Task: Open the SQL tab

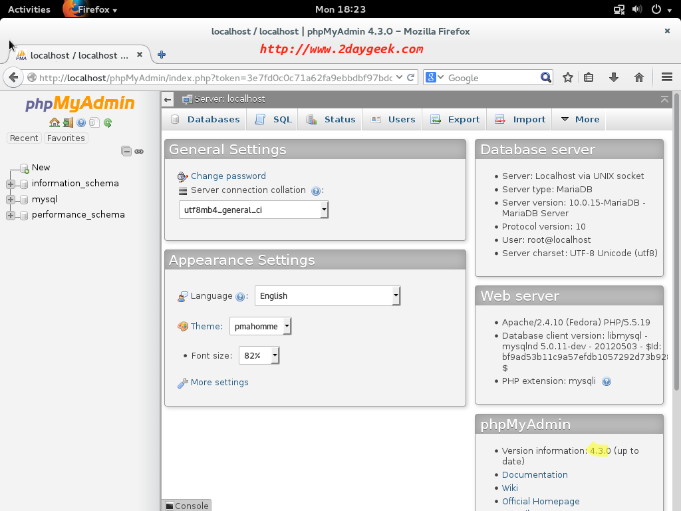Action: (x=273, y=120)
